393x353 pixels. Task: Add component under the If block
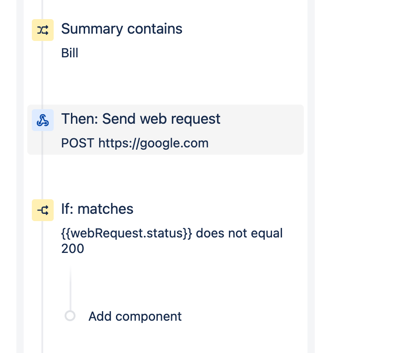click(x=135, y=317)
